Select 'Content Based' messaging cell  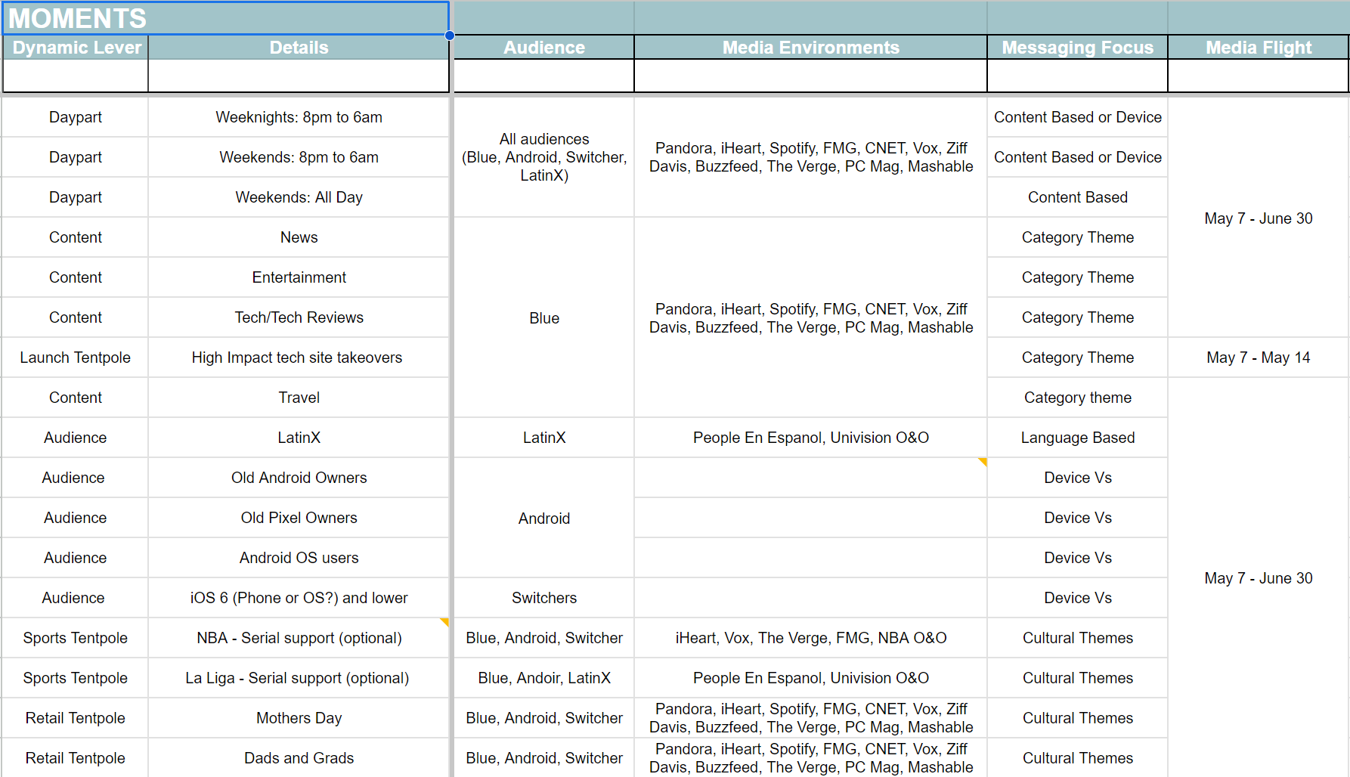click(x=1077, y=197)
